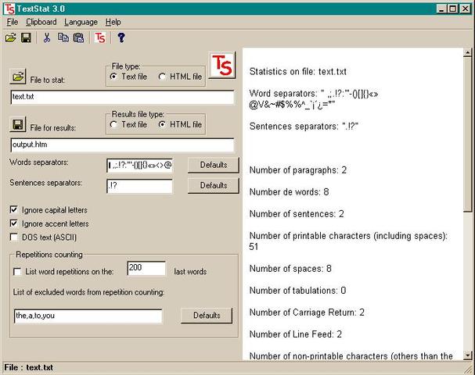Click Defaults button for excluded words list
Screen dimensions: 475x375
pos(207,316)
